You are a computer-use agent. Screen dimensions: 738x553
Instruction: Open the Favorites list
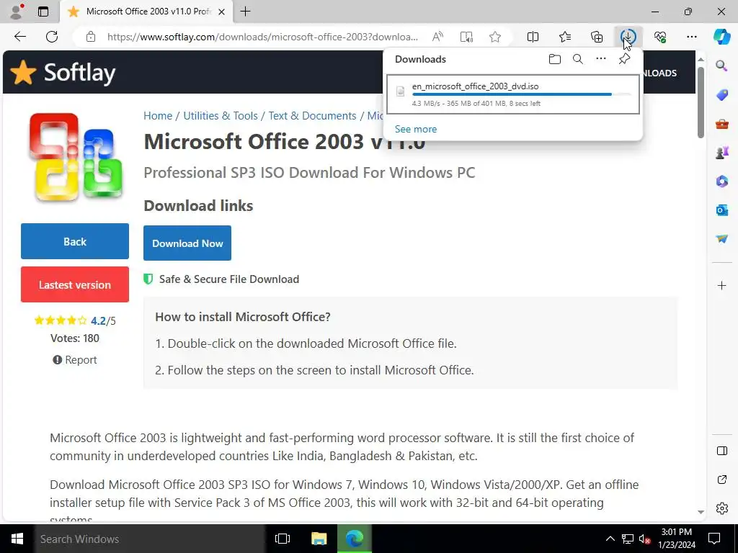pos(565,37)
